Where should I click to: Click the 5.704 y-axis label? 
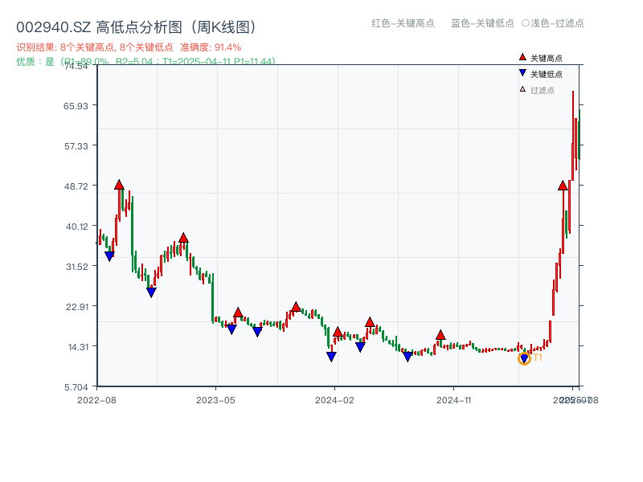[76, 387]
